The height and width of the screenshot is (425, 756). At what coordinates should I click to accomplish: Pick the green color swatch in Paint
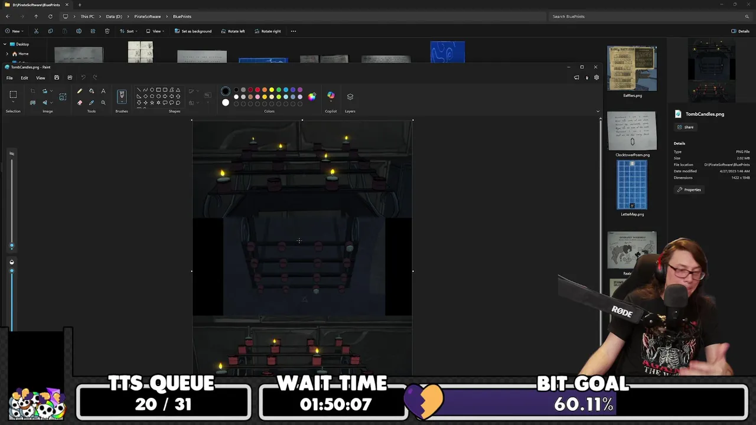coord(279,90)
